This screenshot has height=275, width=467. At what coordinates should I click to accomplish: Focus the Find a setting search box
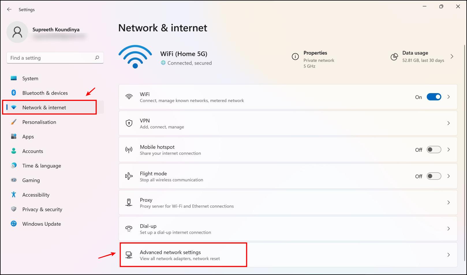[x=55, y=58]
